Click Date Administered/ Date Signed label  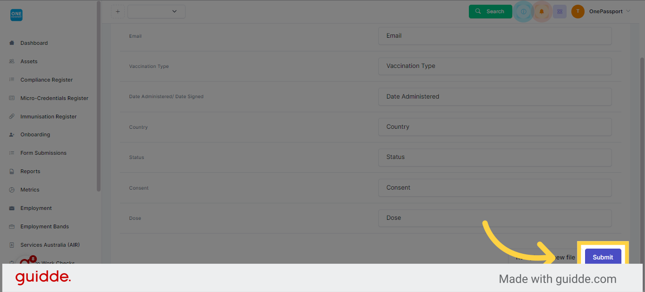click(166, 97)
